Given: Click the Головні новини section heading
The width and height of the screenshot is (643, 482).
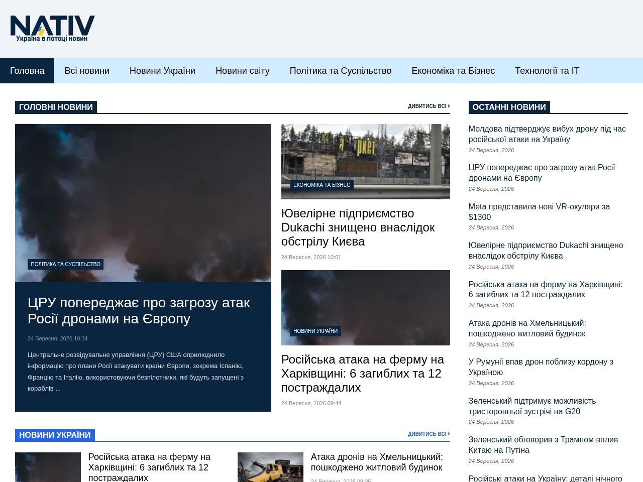Looking at the screenshot, I should [56, 107].
